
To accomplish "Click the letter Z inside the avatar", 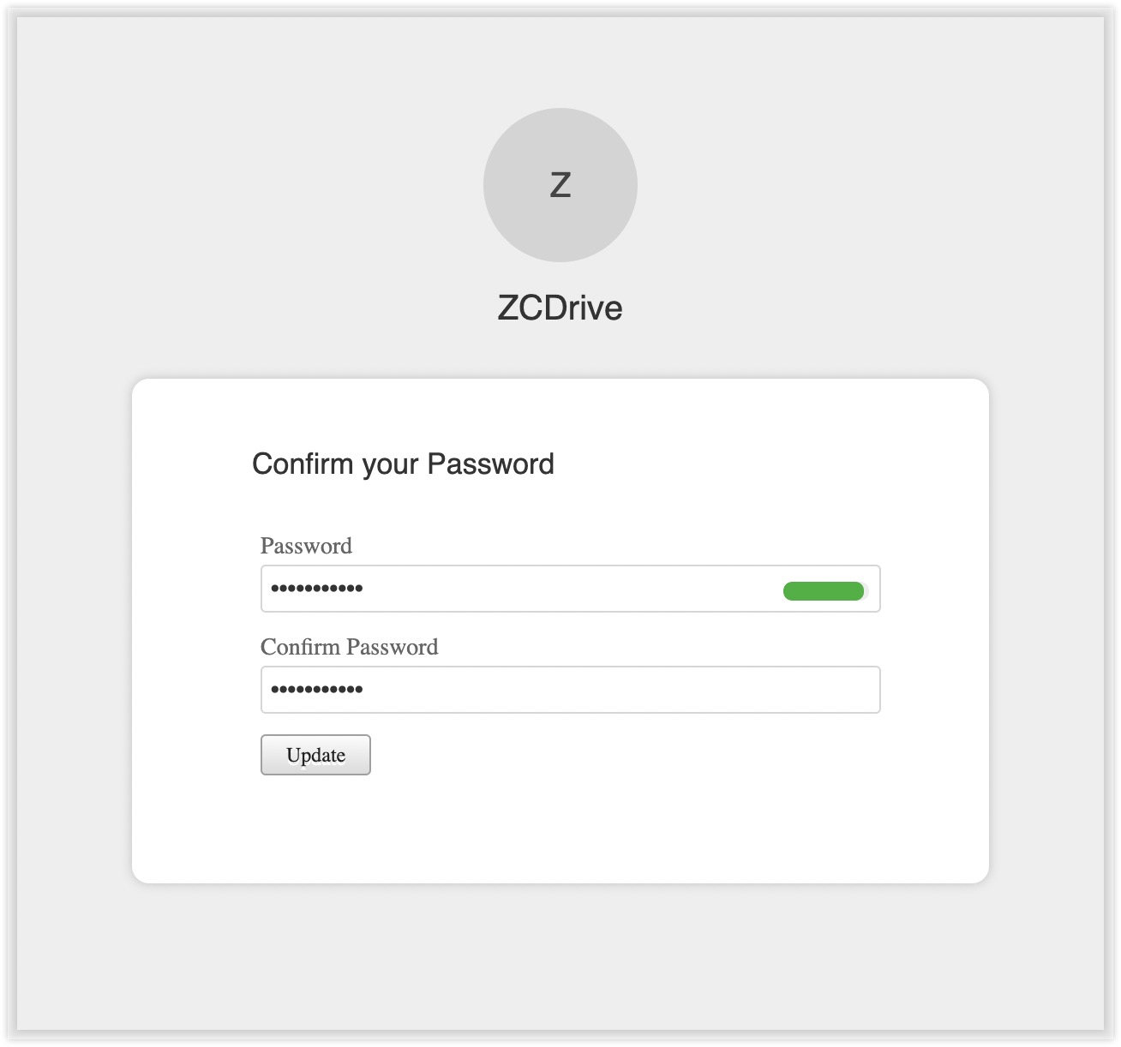I will (x=560, y=185).
